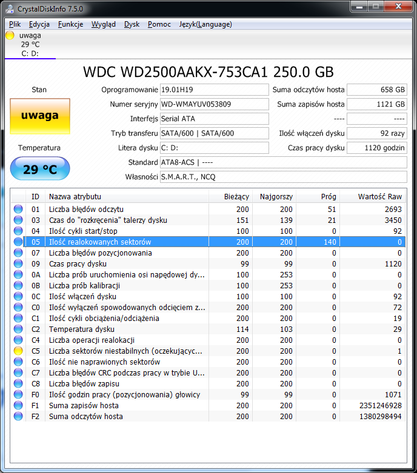Open the Dysk menu
The image size is (417, 473).
pyautogui.click(x=132, y=24)
